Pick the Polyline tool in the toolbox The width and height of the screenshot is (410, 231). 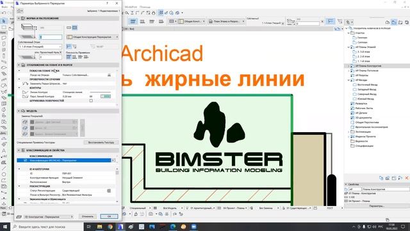point(4,180)
